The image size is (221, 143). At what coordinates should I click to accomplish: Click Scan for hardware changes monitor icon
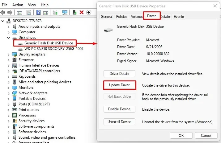(65, 13)
